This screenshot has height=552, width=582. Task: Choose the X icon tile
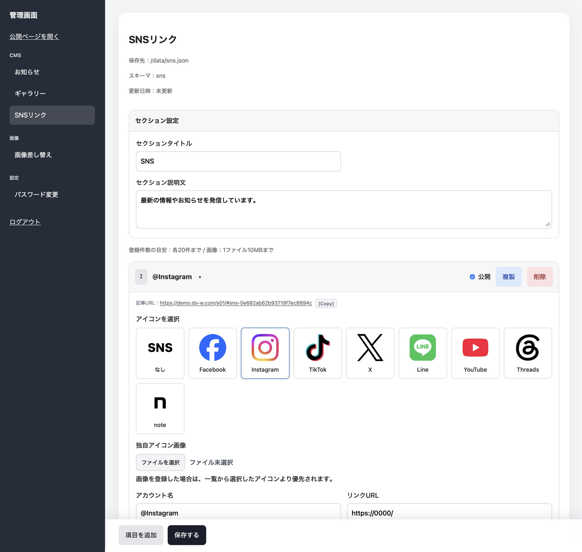370,353
